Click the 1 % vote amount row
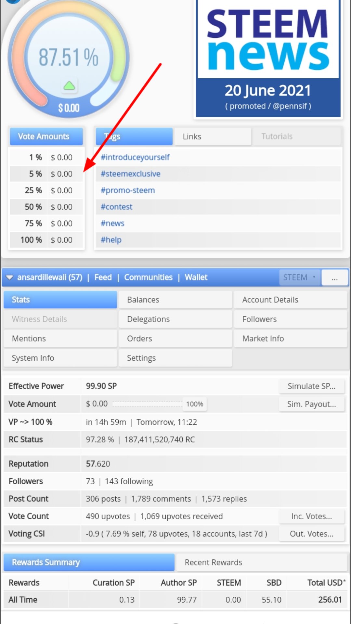Viewport: 351px width, 624px height. 46,158
